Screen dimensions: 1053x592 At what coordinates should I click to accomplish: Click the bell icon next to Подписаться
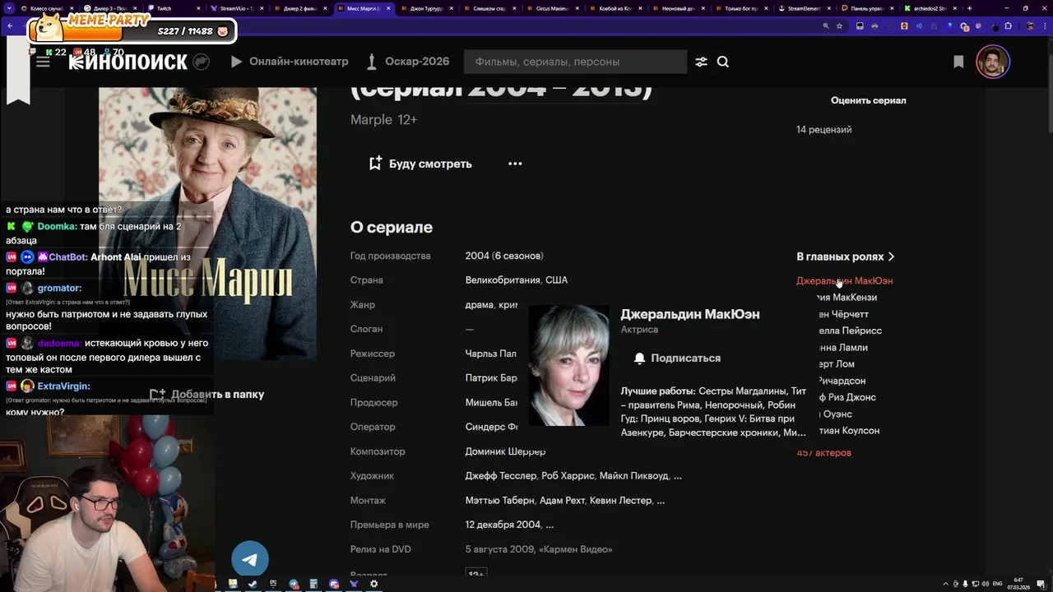tap(639, 358)
